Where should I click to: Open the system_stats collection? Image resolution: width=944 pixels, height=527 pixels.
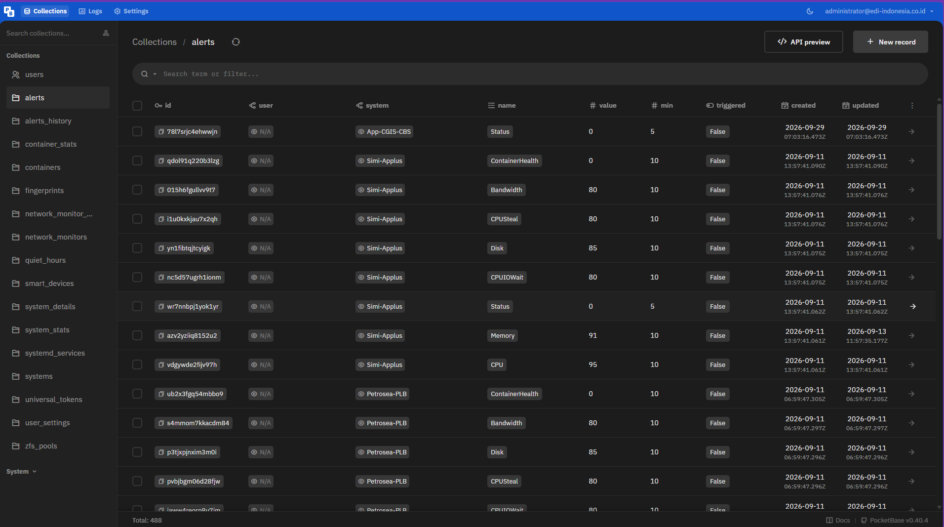[x=58, y=330]
